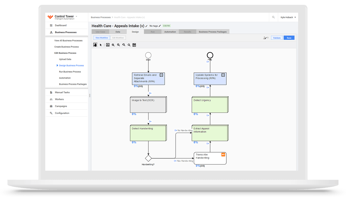This screenshot has height=200, width=346.
Task: Click the Health Care - Appeals Intake breadcrumb
Action: click(x=129, y=17)
